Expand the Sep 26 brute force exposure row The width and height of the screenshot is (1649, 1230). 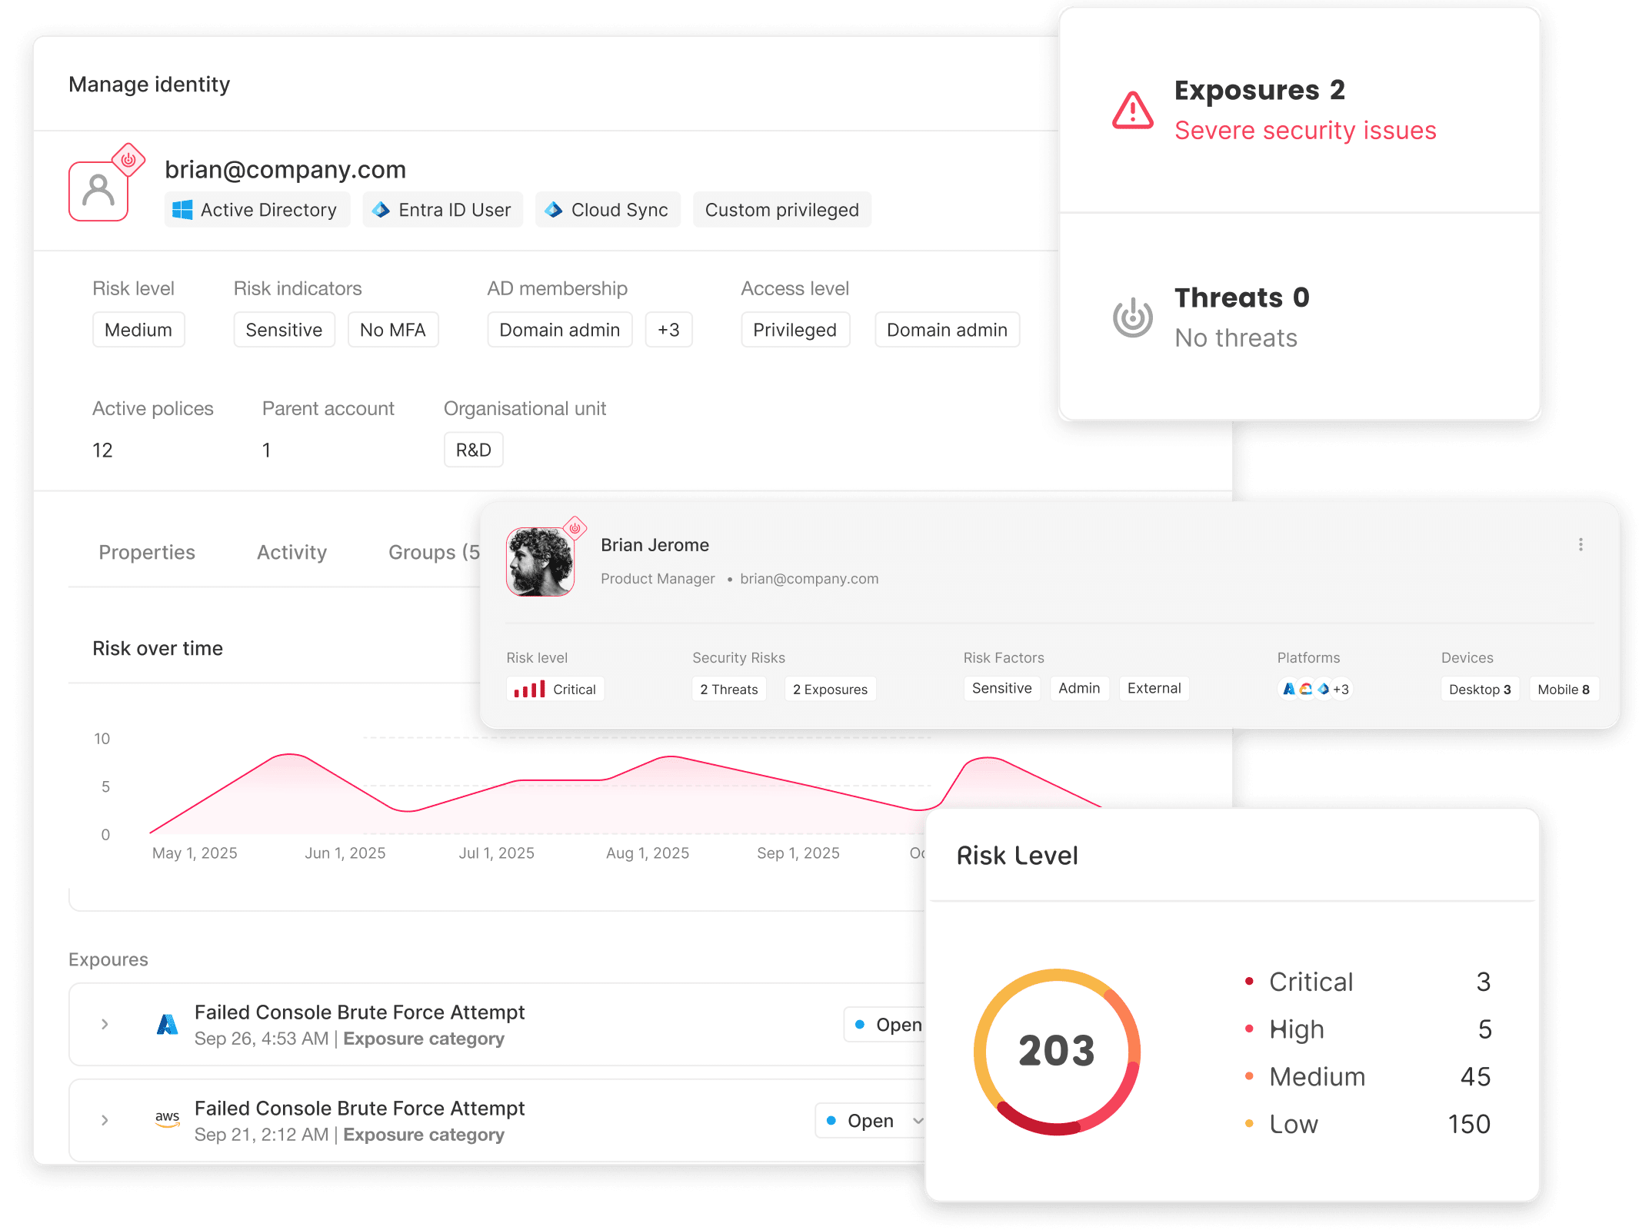pos(105,1024)
